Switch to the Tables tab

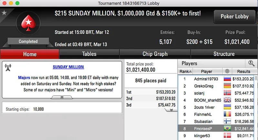click(89, 54)
